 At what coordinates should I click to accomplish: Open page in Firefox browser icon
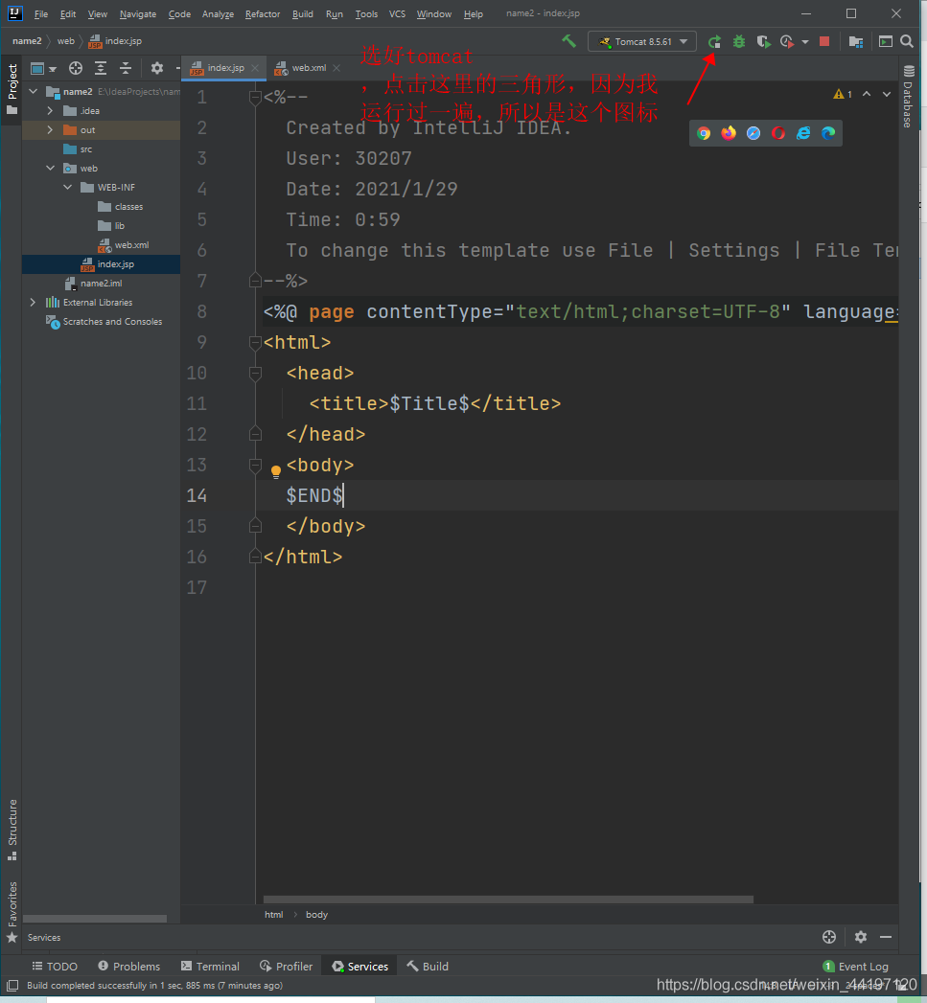click(729, 133)
